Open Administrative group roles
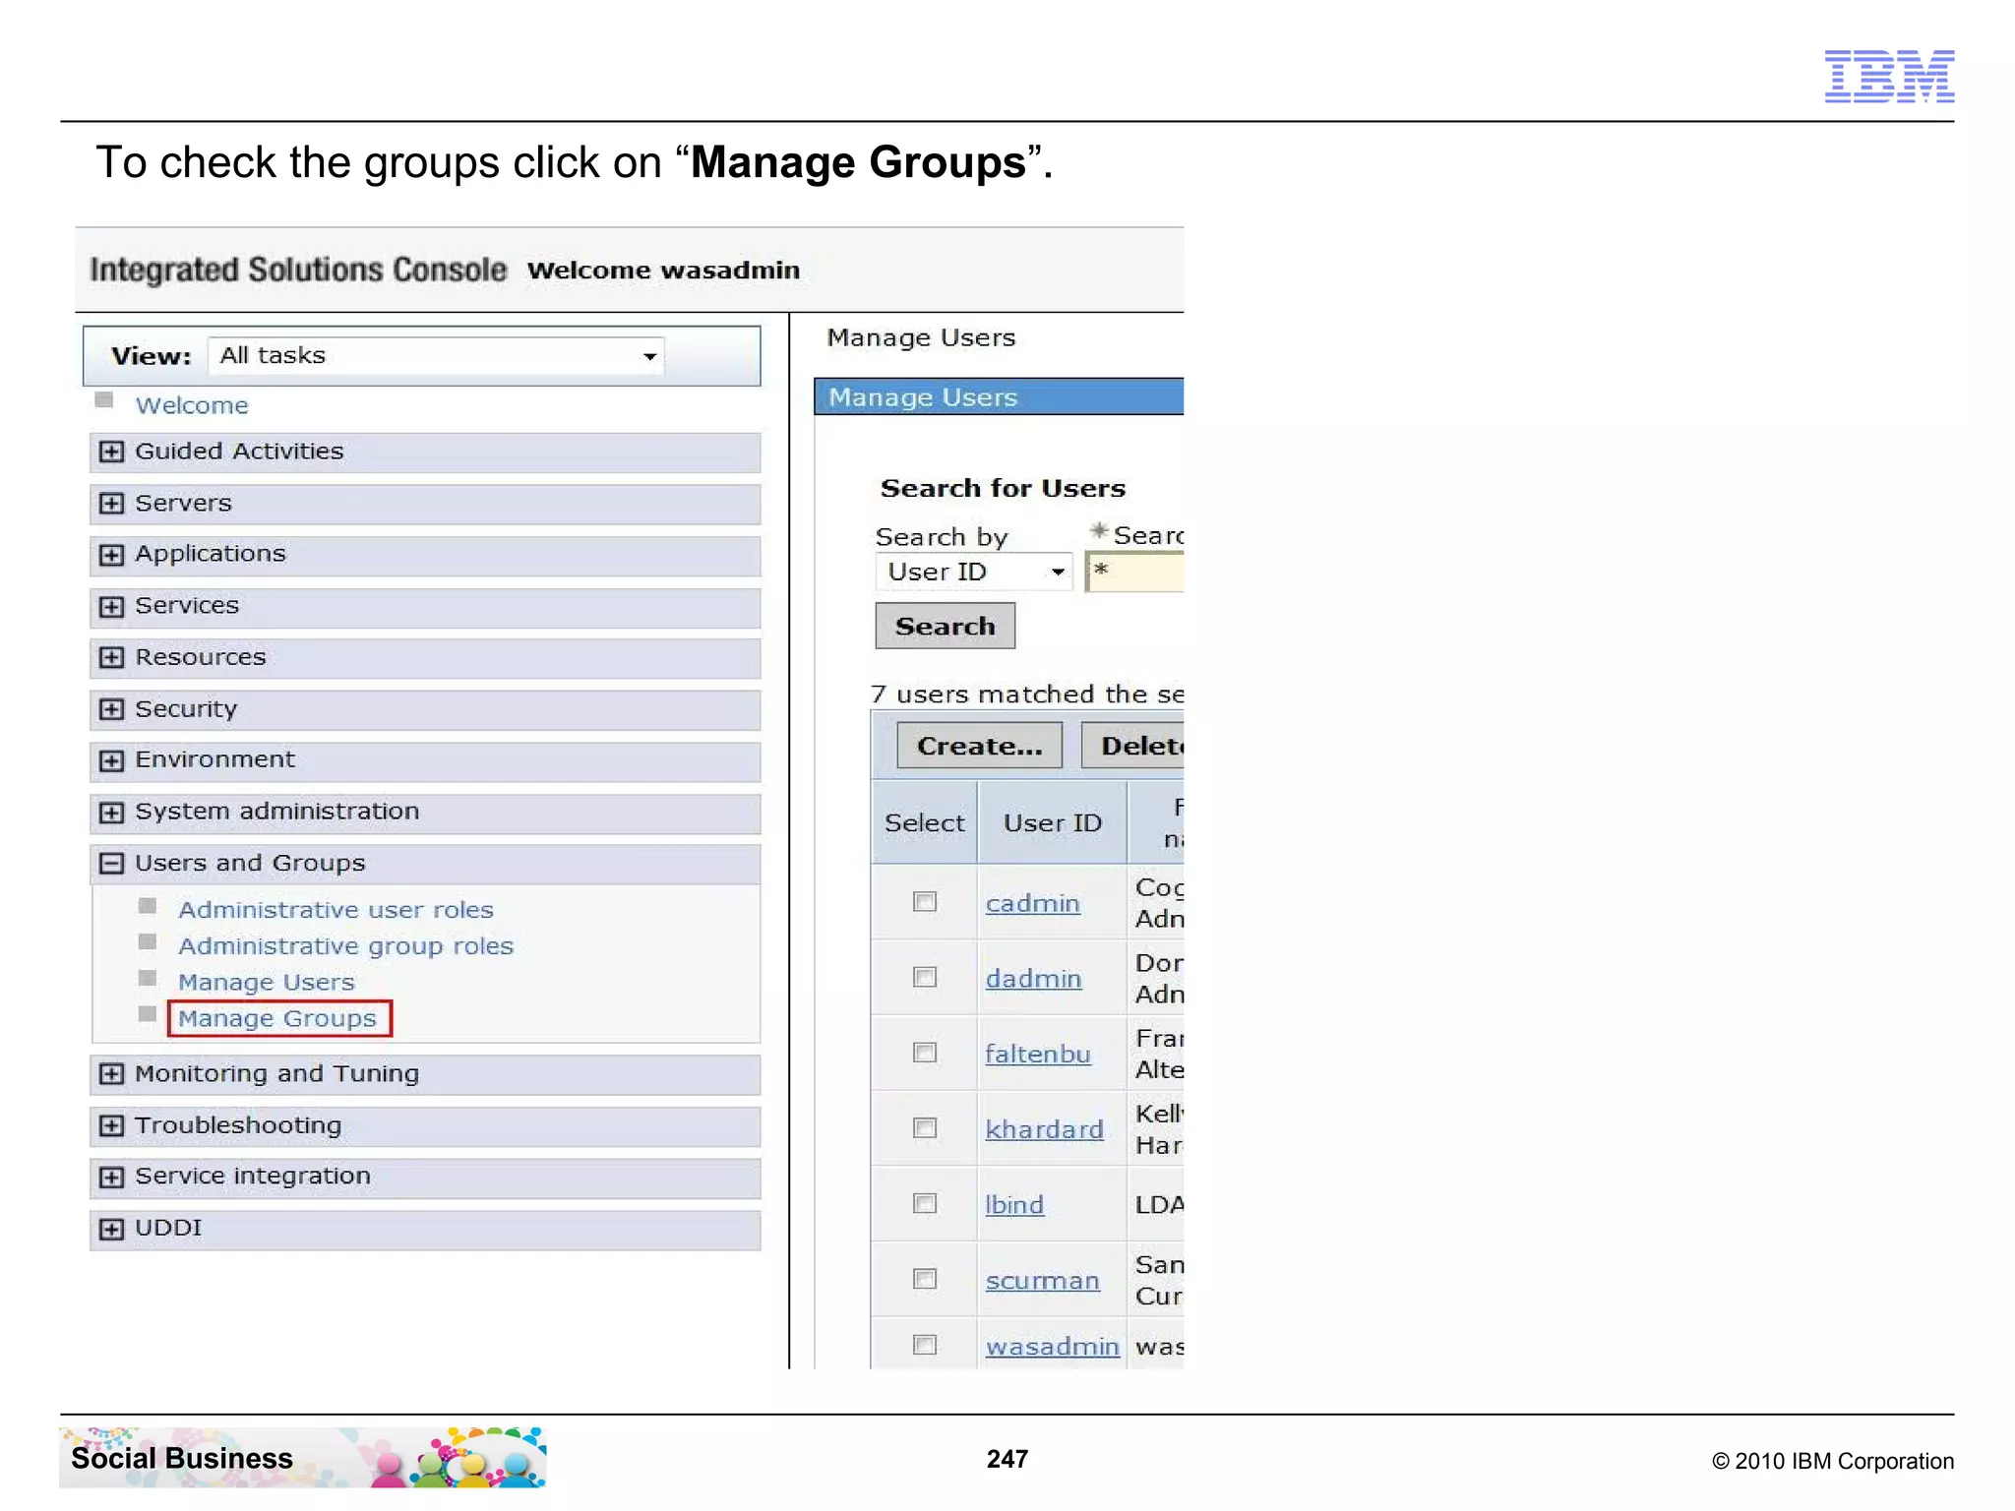2015x1511 pixels. pyautogui.click(x=345, y=946)
